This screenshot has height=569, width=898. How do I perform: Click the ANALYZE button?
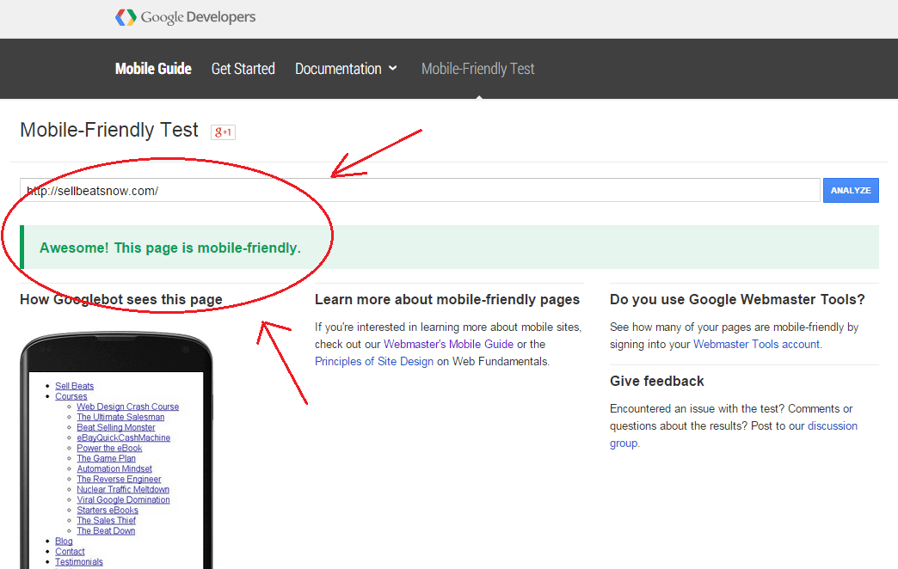(x=851, y=190)
